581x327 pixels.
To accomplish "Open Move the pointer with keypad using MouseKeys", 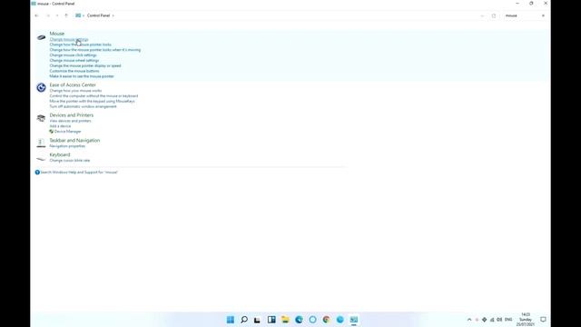I will (x=93, y=101).
